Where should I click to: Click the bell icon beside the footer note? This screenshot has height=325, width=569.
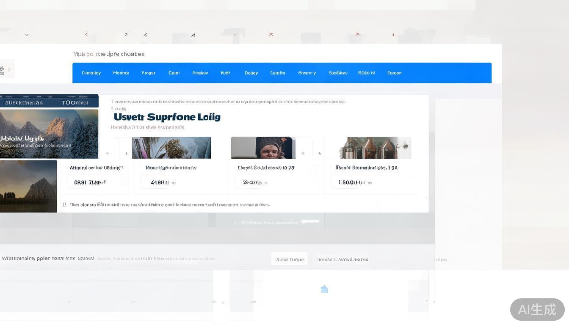click(64, 205)
